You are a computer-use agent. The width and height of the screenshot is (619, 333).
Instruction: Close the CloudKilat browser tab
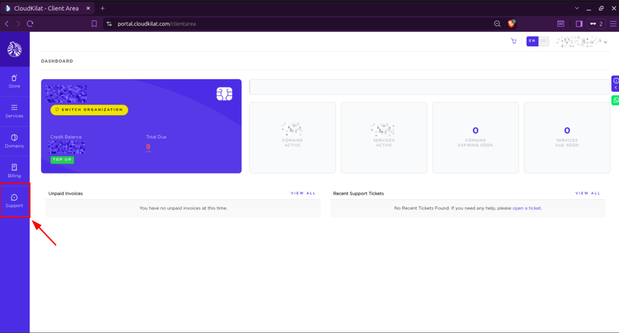click(88, 8)
